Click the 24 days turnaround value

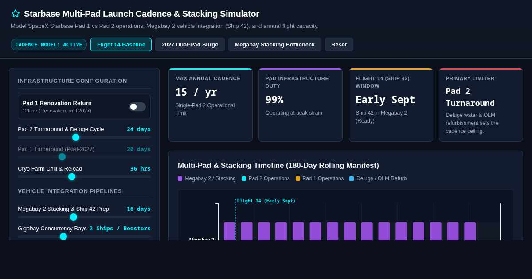click(139, 129)
